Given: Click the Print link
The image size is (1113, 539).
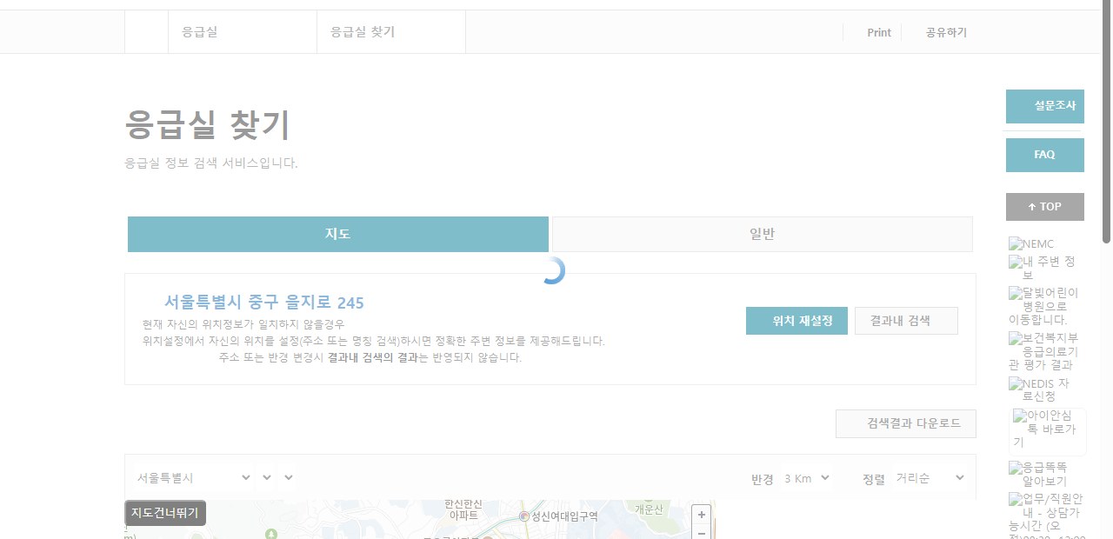Looking at the screenshot, I should pyautogui.click(x=879, y=32).
